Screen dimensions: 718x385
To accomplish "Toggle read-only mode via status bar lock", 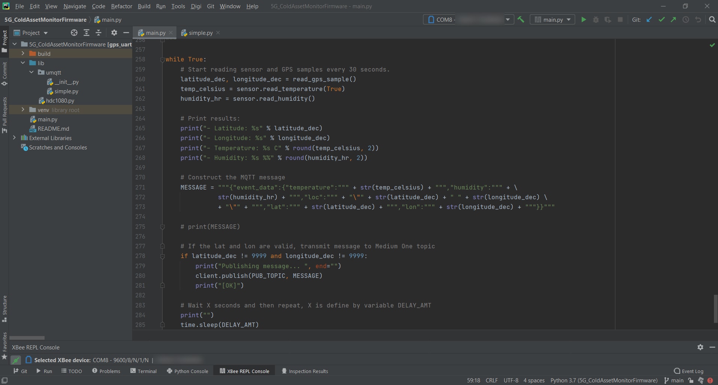I will pos(691,381).
